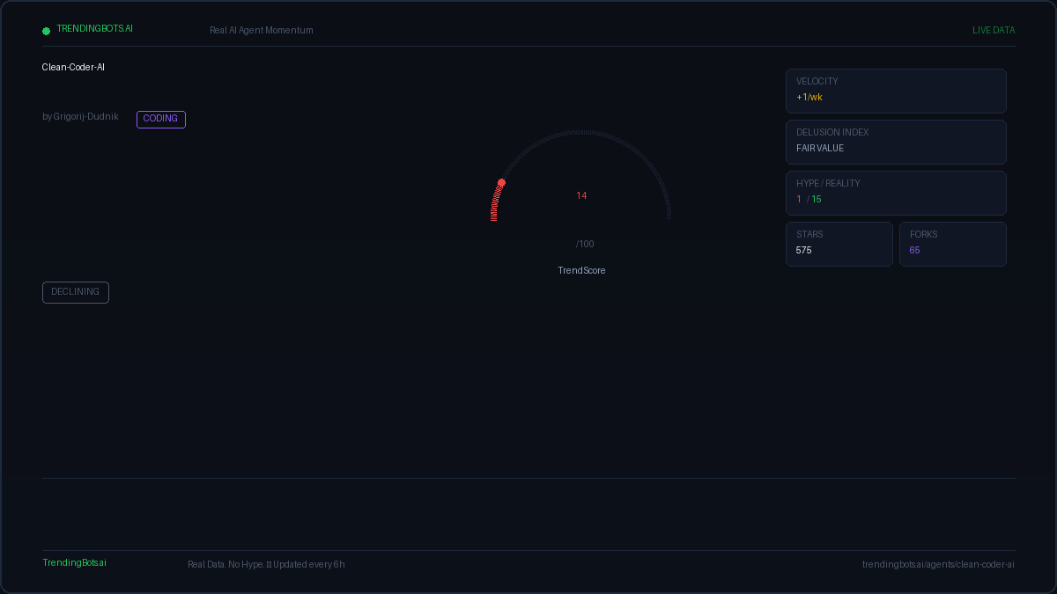Click the TrendScore label
Viewport: 1057px width, 594px height.
pyautogui.click(x=581, y=270)
